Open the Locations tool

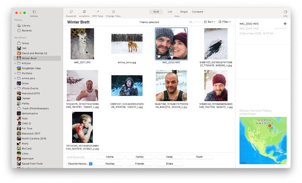tap(84, 14)
